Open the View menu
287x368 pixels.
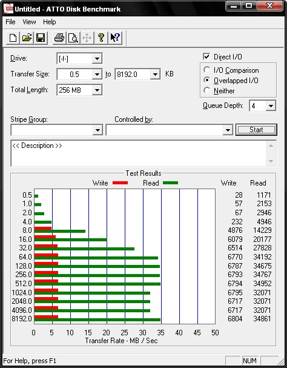(x=29, y=22)
